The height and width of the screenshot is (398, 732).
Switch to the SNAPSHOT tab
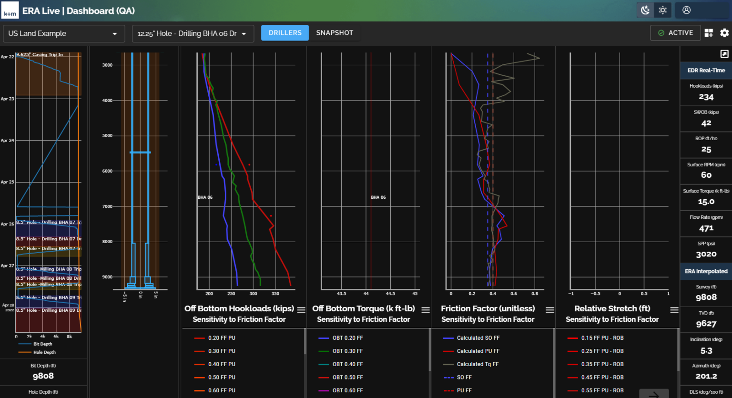point(335,33)
